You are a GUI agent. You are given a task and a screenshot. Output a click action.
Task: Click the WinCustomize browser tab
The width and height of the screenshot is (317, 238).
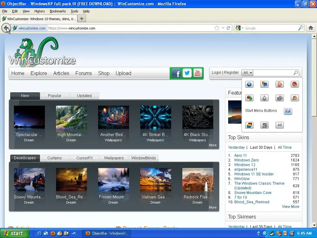point(39,19)
